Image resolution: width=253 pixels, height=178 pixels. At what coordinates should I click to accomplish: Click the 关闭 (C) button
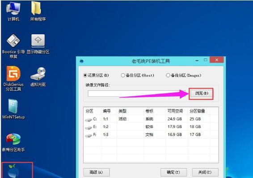coord(205,172)
